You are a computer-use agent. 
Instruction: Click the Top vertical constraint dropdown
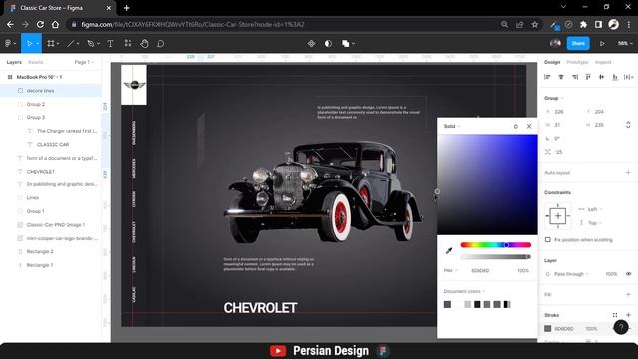(595, 223)
